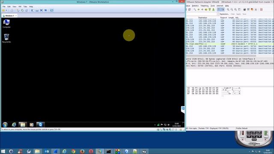Go back in Wireshark packet history

[199, 9]
